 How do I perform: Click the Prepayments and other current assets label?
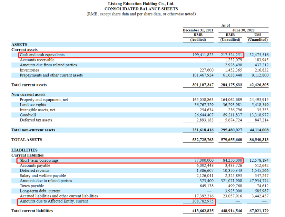pyautogui.click(x=51, y=75)
